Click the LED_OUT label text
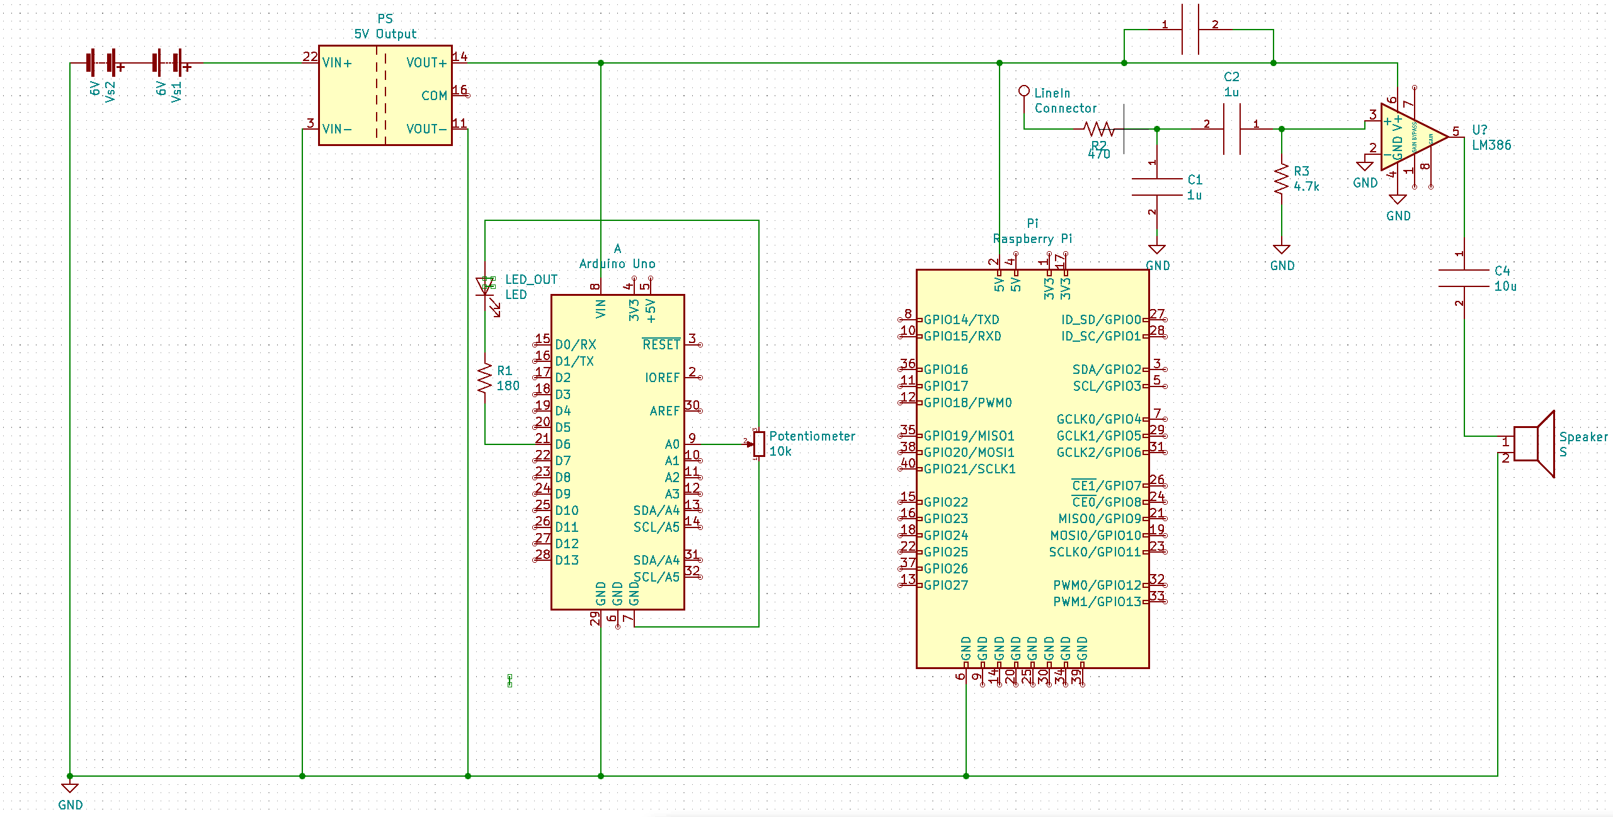Screen dimensions: 1613x817 [x=532, y=279]
